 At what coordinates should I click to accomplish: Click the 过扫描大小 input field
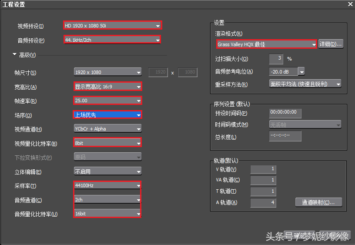click(276, 58)
